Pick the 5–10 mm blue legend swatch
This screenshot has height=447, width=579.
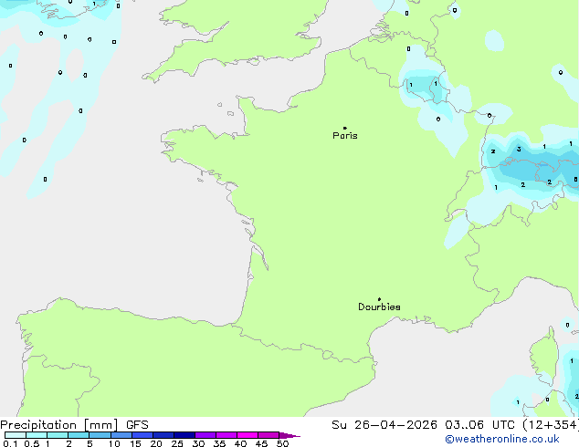click(x=100, y=435)
